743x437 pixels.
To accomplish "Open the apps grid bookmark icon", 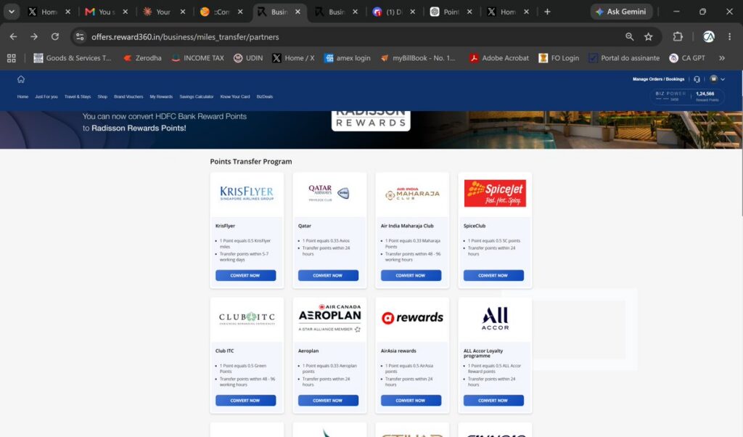I will point(12,58).
